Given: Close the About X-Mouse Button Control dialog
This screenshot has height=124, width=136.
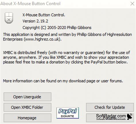Looking at the screenshot, I should 132,4.
